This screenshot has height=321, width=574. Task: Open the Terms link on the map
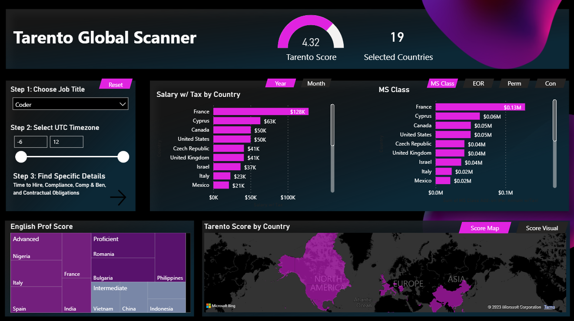click(x=549, y=307)
